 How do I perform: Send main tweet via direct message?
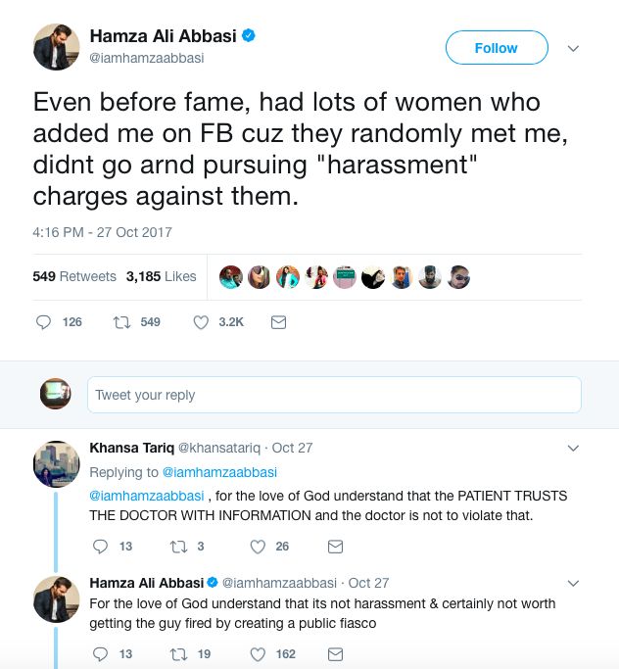278,321
